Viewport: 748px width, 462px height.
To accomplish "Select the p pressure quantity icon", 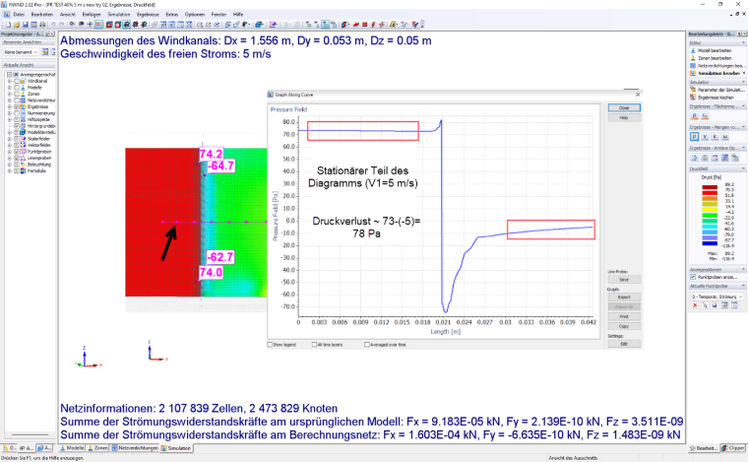I will click(x=695, y=137).
